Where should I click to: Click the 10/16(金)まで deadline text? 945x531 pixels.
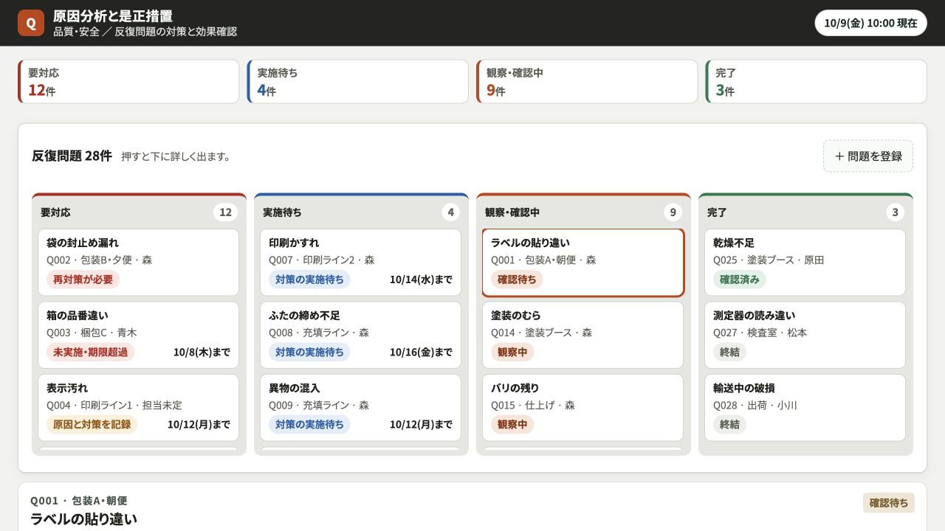pos(421,353)
